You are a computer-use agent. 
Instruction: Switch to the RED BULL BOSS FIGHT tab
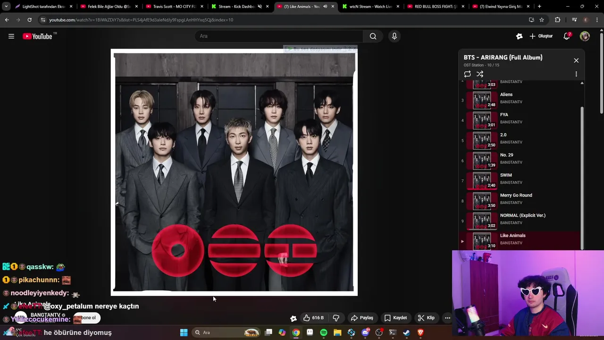[435, 7]
